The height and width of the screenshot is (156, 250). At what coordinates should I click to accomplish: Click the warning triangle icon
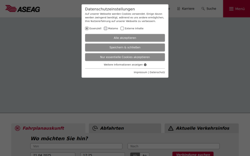171,128
